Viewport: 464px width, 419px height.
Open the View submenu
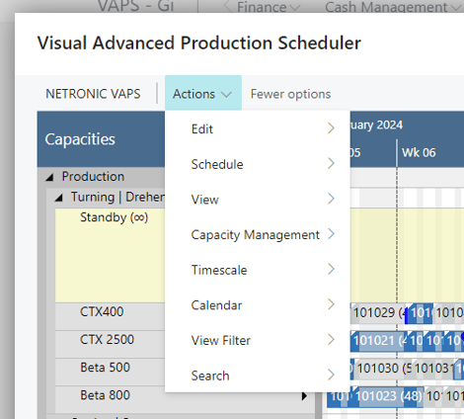coord(258,199)
